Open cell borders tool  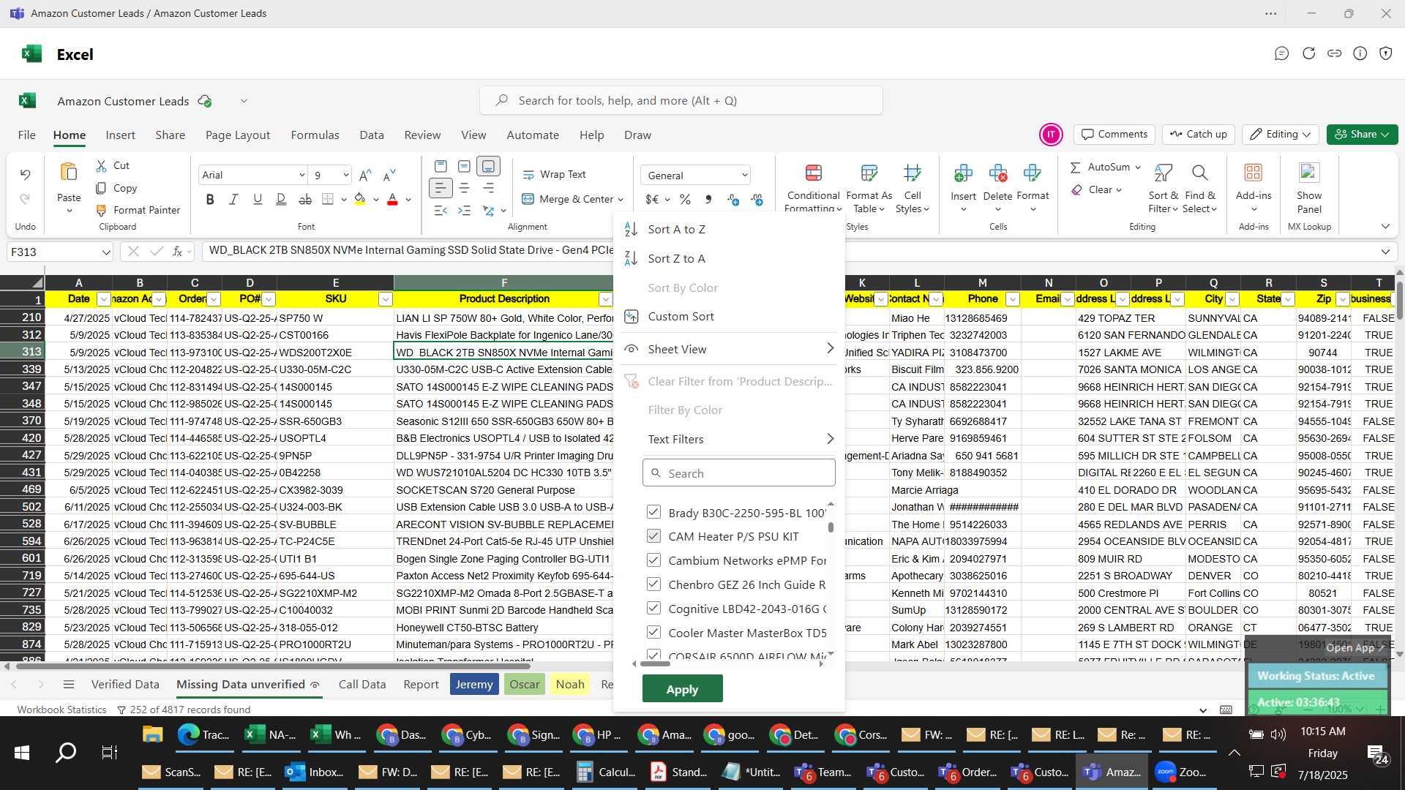pos(328,199)
